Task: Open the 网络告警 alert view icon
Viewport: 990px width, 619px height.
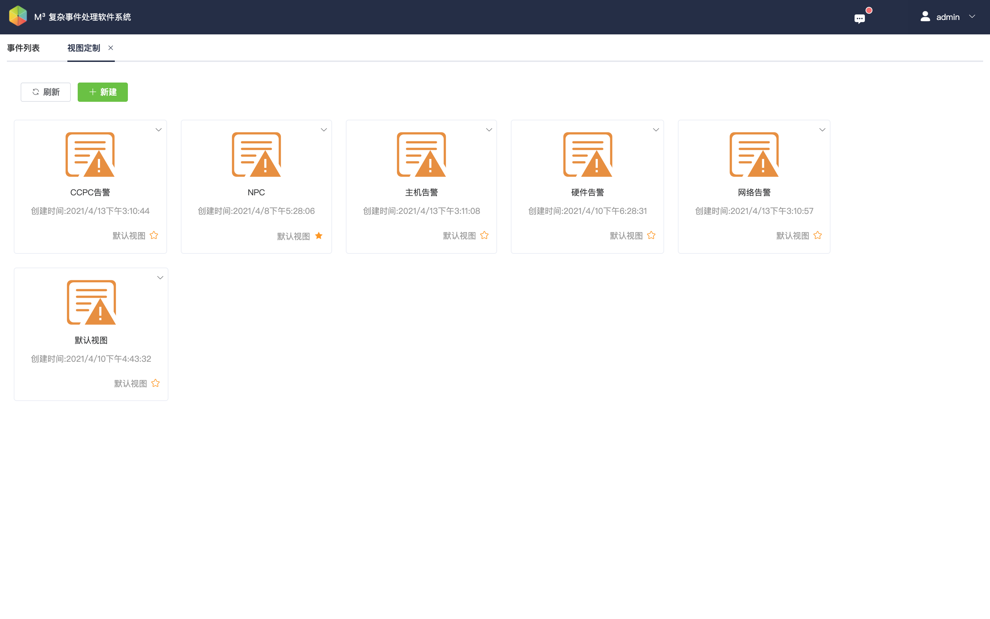Action: 754,154
